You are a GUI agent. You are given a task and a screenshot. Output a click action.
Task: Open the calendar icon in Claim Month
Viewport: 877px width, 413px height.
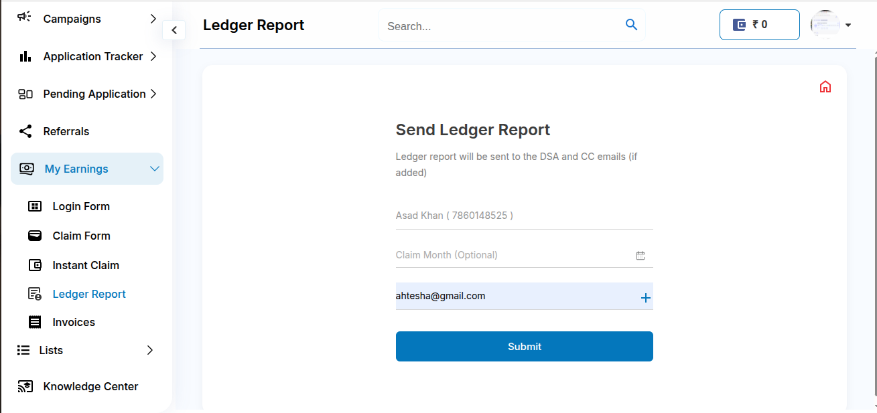coord(640,255)
